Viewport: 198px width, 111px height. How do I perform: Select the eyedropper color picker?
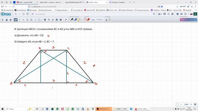(x=66, y=20)
